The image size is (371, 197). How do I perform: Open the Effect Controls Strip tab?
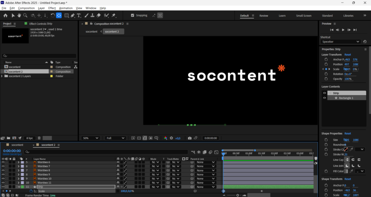(x=41, y=24)
